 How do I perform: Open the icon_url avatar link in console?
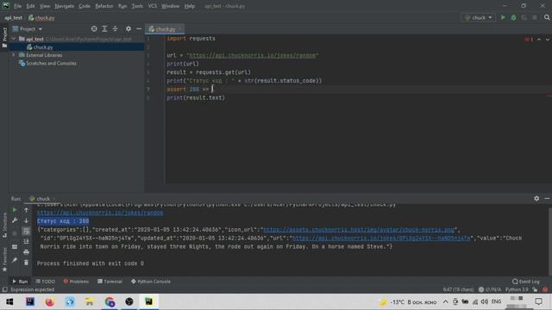click(359, 230)
